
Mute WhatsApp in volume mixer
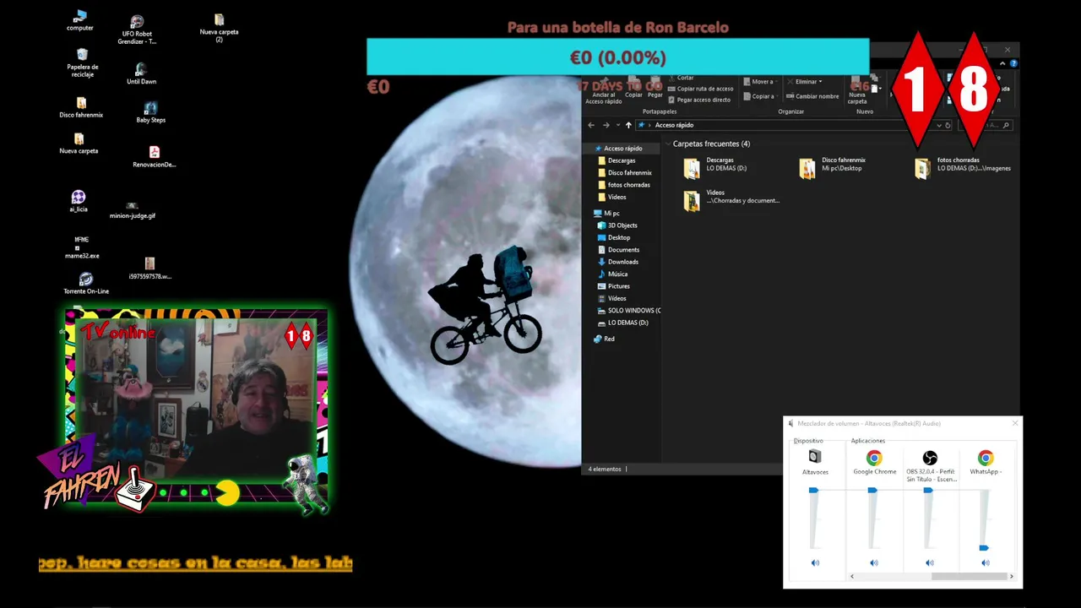coord(985,562)
